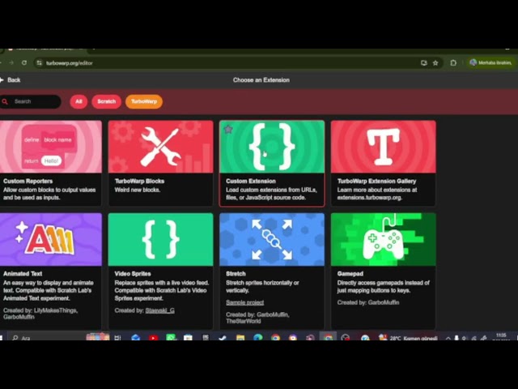This screenshot has width=518, height=389.
Task: Click the install app icon in address bar
Action: 423,63
